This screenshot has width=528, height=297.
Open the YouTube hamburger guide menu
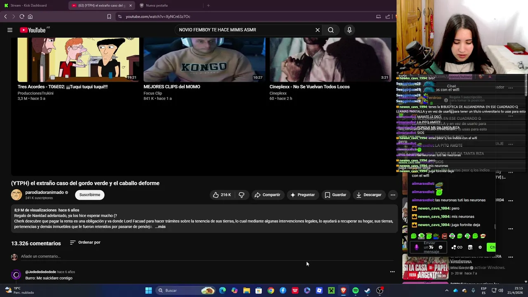pos(10,30)
